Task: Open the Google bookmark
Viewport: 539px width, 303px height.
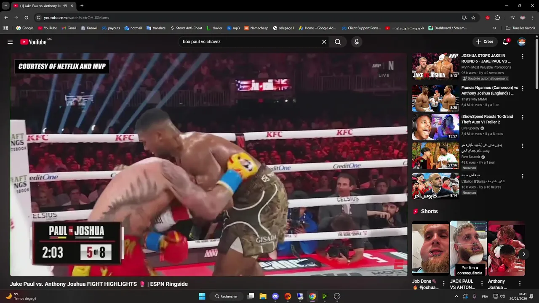Action: click(25, 28)
